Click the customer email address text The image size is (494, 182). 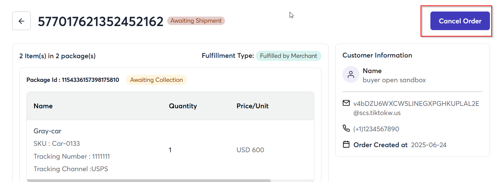pyautogui.click(x=416, y=108)
